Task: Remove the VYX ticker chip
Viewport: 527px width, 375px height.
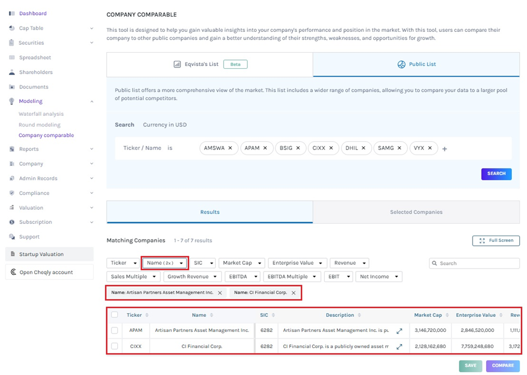Action: 430,148
